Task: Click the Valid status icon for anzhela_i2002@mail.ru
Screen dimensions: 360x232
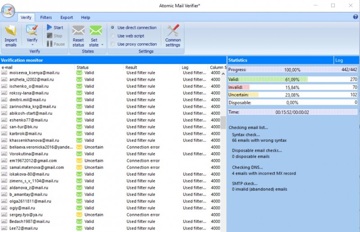Action: (79, 79)
